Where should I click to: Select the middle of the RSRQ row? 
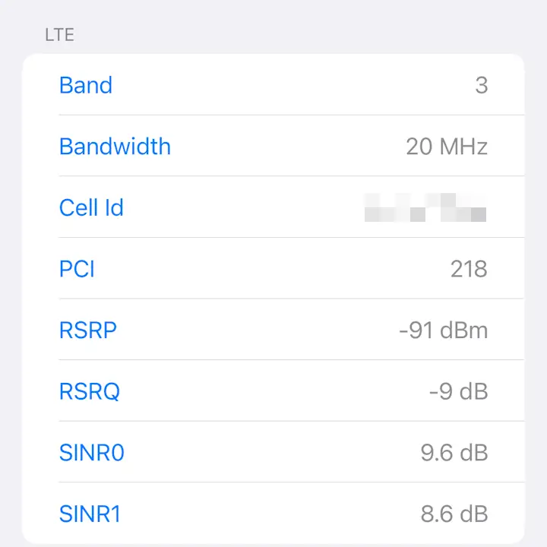(x=273, y=391)
